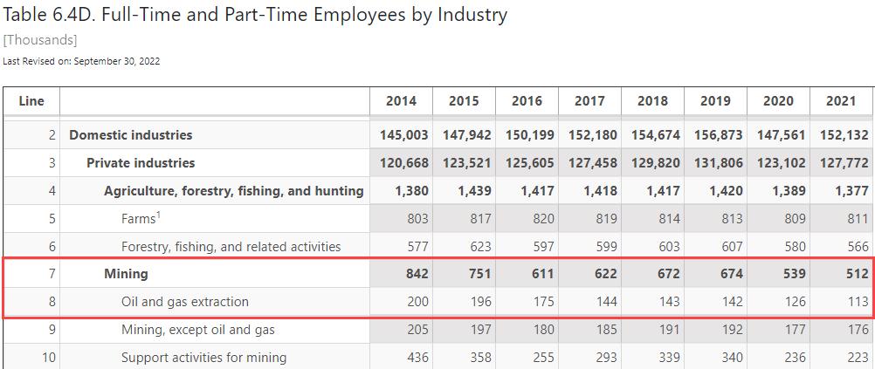Select the 2018 year column header
Screen dimensions: 875x369
click(x=652, y=101)
